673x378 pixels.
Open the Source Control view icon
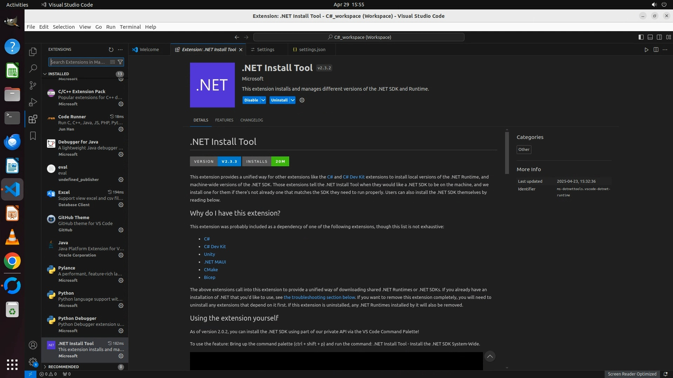point(33,85)
